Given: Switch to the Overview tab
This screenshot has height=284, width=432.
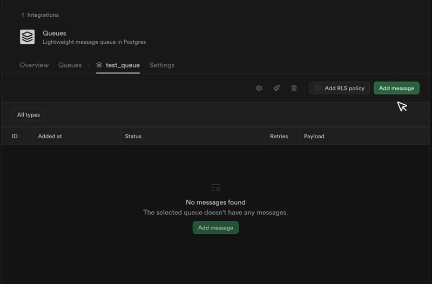Looking at the screenshot, I should tap(34, 65).
